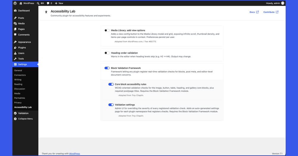Open Media settings submenu
Image resolution: width=298 pixels, height=156 pixels.
point(17,94)
